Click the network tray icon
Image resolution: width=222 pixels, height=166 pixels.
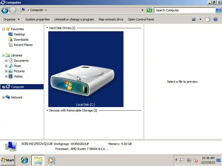pyautogui.click(x=189, y=160)
